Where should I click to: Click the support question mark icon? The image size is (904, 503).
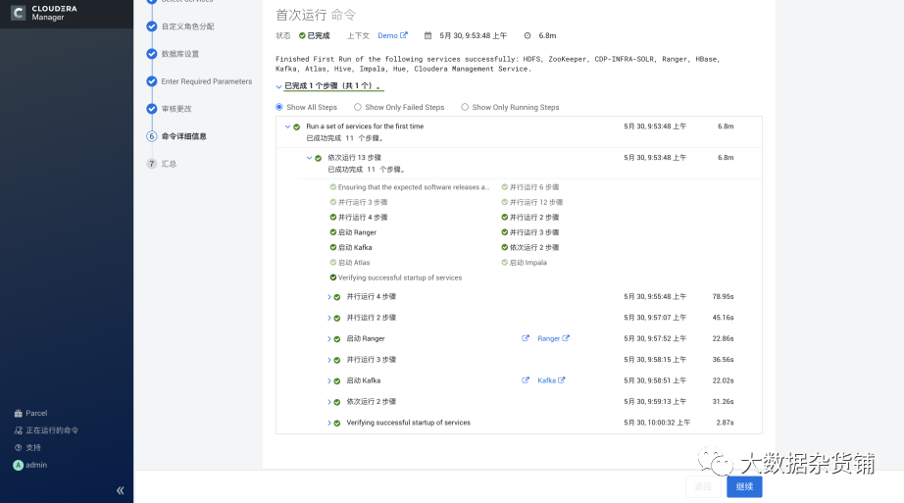point(18,448)
